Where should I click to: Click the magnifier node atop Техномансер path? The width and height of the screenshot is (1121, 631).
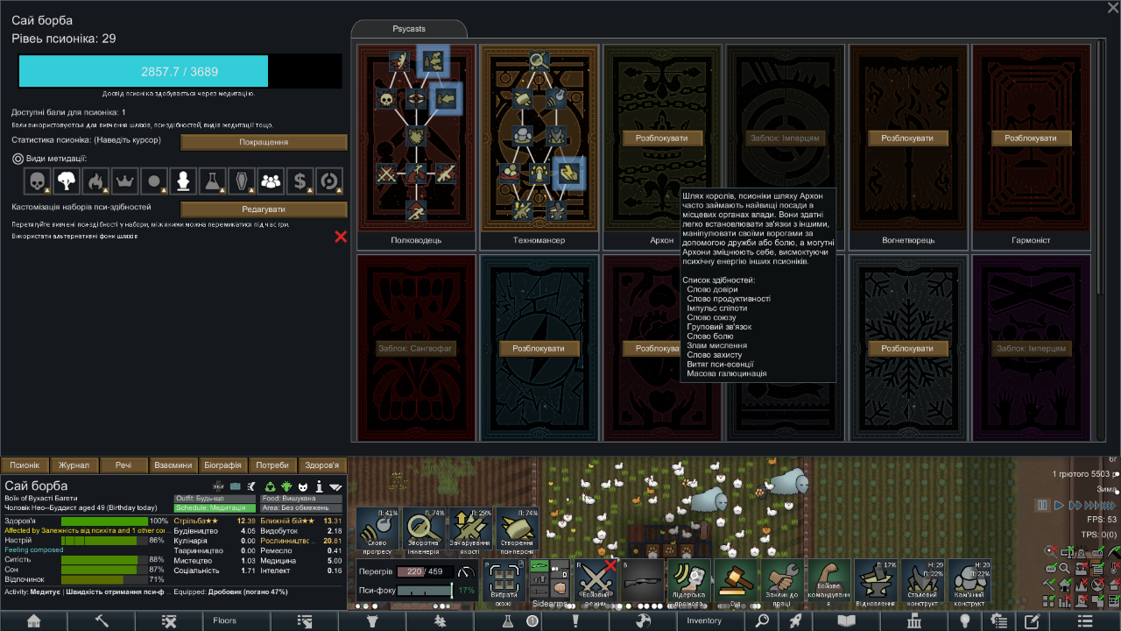tap(539, 60)
